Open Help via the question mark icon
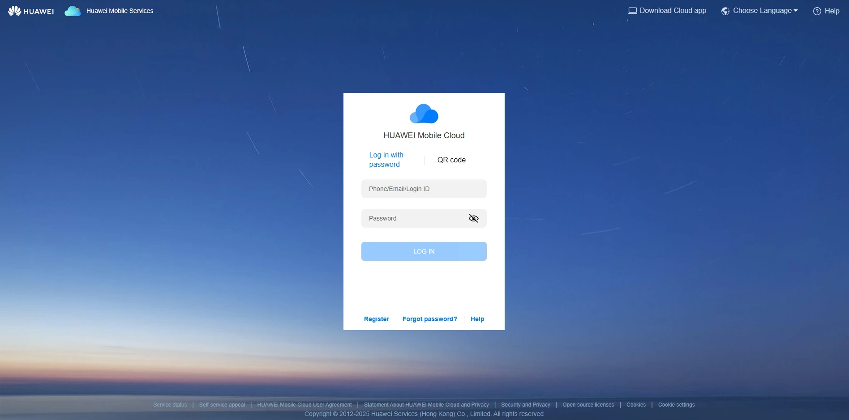Image resolution: width=849 pixels, height=420 pixels. click(818, 11)
